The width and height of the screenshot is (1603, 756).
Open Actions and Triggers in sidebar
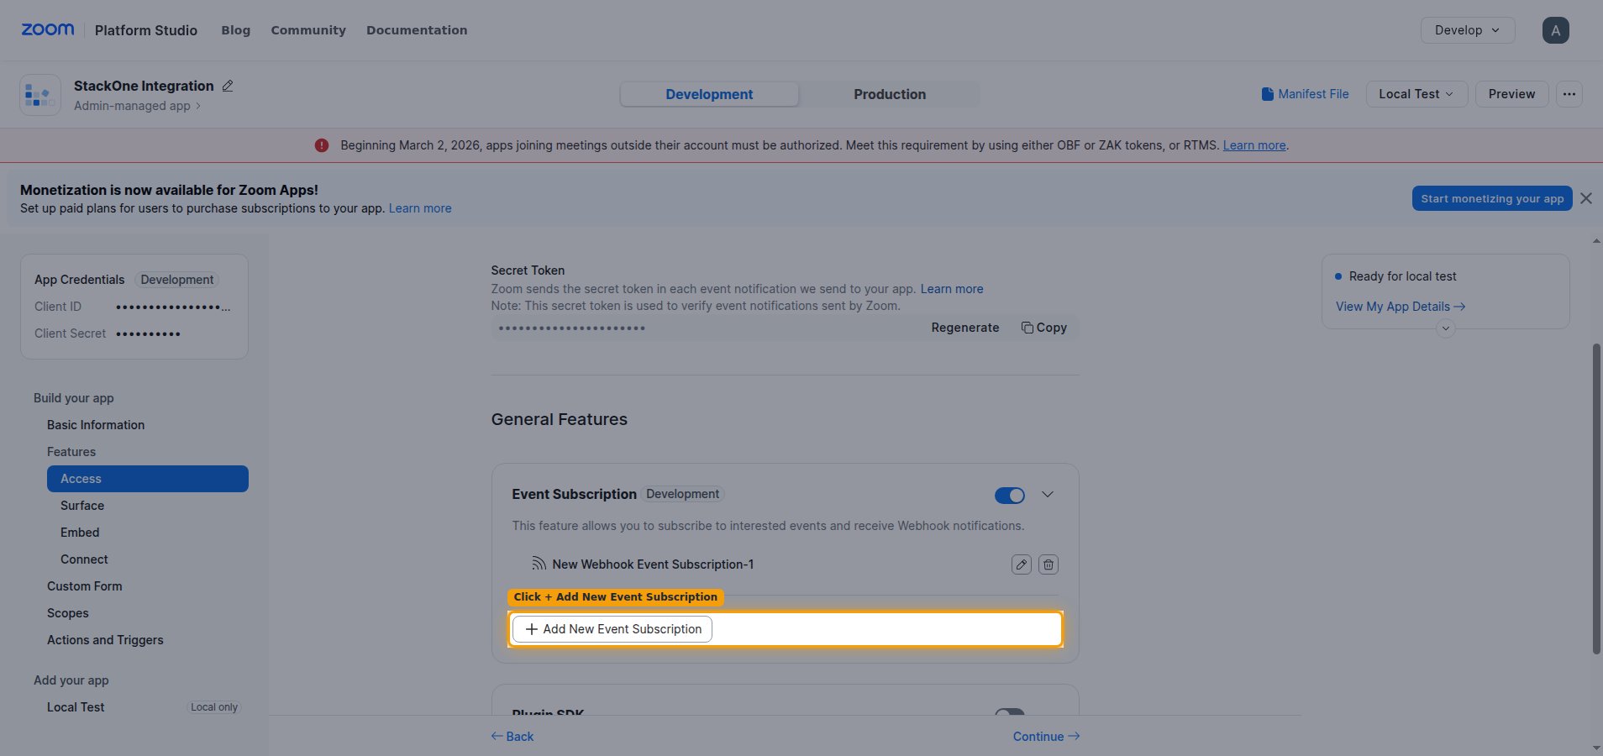pyautogui.click(x=105, y=640)
